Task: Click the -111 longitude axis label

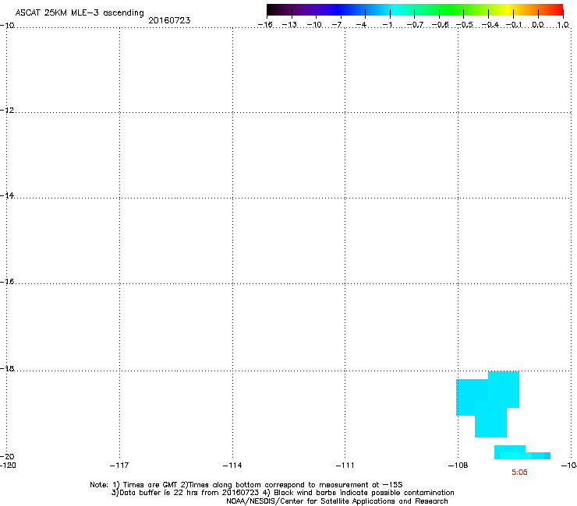Action: [345, 466]
